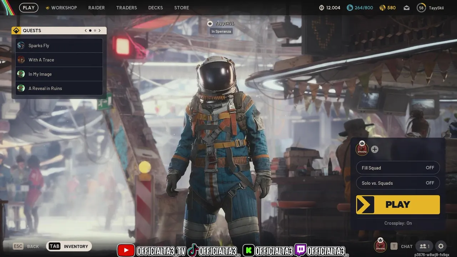Select the first quests page dot
Viewport: 457px width, 257px height.
[x=90, y=31]
